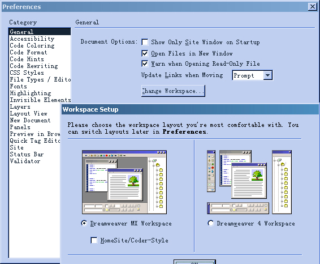Open the CSS Styles category
Screen dimensions: 320x264
[x=27, y=73]
